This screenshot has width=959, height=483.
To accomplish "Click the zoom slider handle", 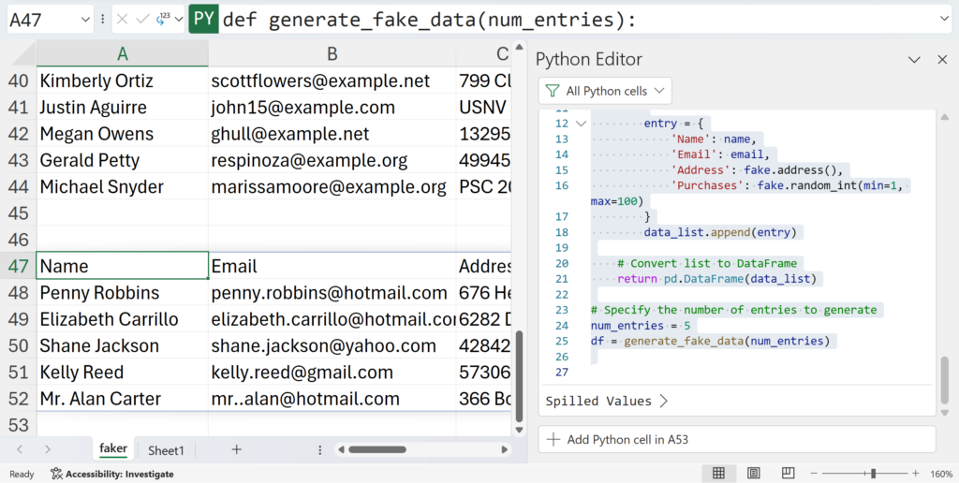I will click(x=873, y=474).
